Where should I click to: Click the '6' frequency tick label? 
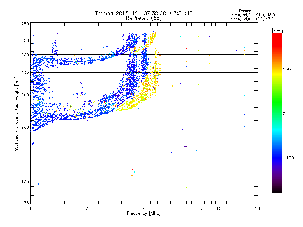point(177,208)
